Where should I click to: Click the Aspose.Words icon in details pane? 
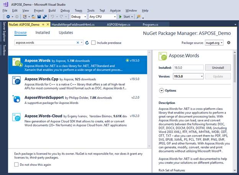click(x=163, y=56)
